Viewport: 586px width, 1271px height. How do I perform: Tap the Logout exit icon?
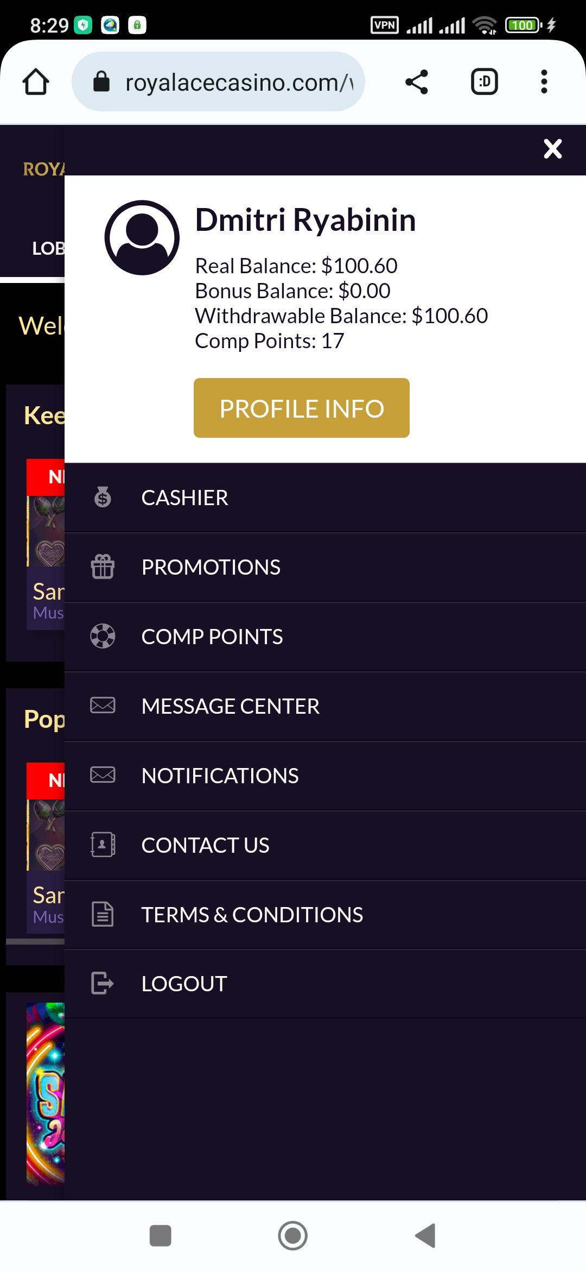(103, 983)
